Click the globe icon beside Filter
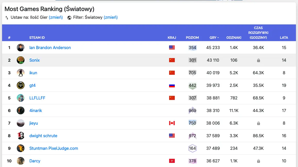 pos(69,18)
